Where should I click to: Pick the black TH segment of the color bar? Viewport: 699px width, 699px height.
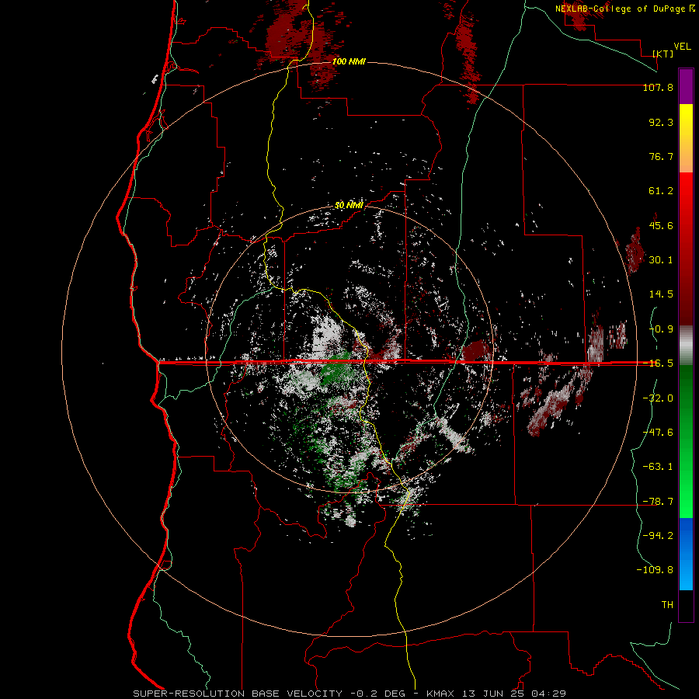(x=686, y=606)
